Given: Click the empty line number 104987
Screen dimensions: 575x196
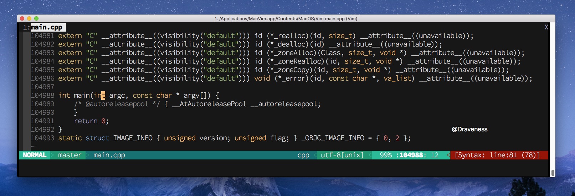Looking at the screenshot, I should pos(43,87).
